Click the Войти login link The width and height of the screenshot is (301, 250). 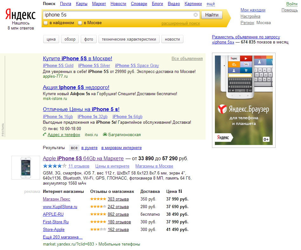point(292,4)
